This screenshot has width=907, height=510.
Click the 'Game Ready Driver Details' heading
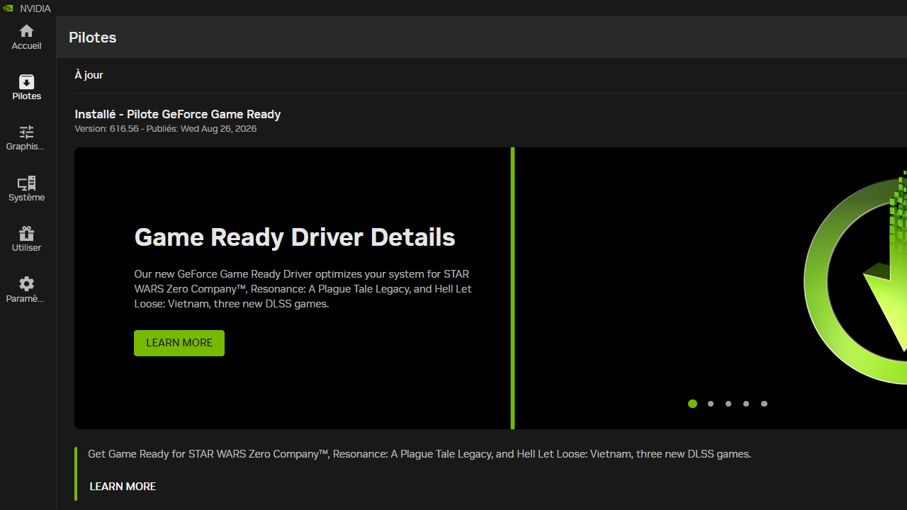point(295,237)
